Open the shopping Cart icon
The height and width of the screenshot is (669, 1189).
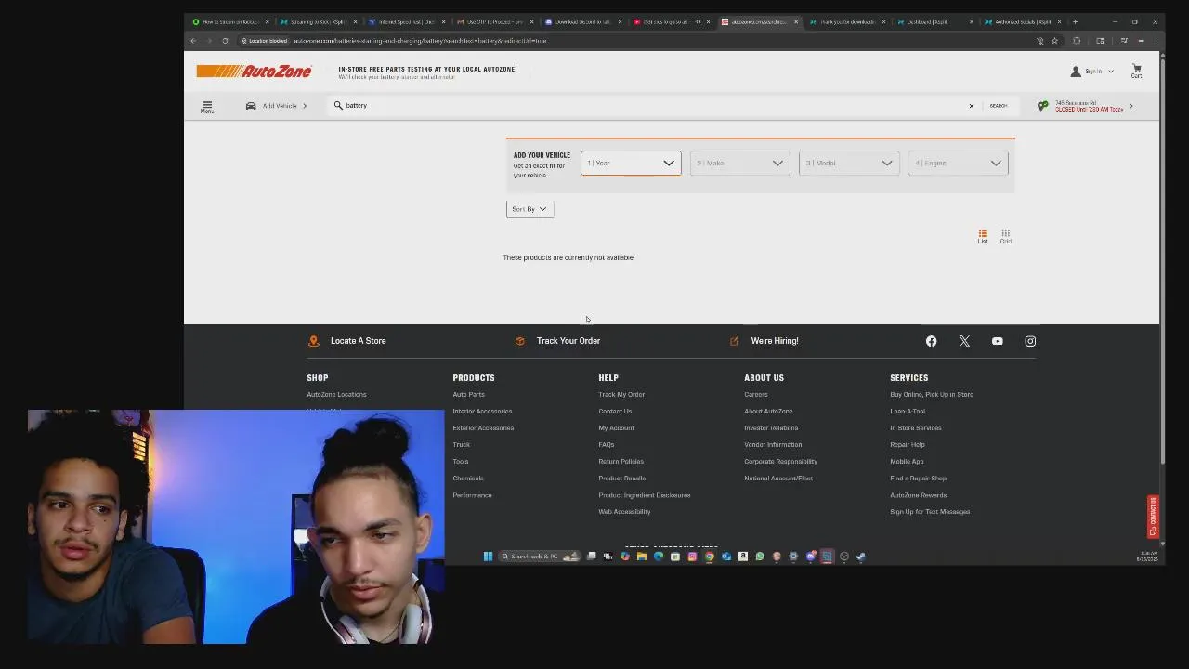1136,71
